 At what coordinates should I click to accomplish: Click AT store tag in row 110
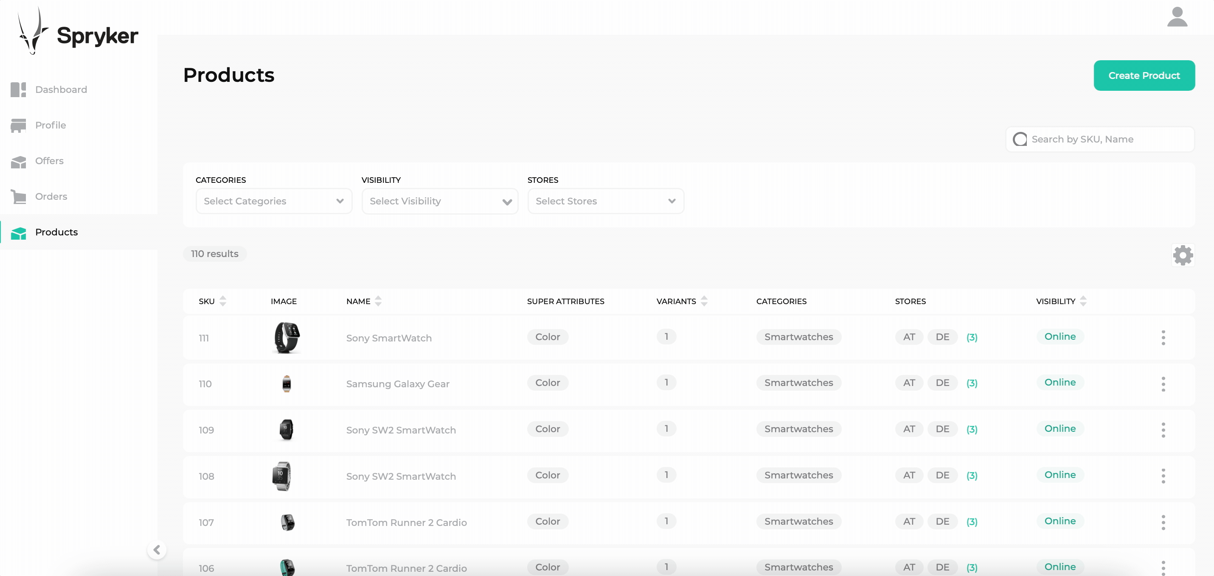tap(909, 383)
